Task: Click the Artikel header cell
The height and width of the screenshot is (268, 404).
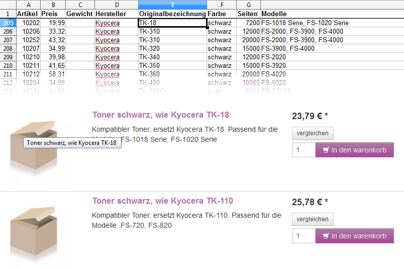Action: coord(28,14)
